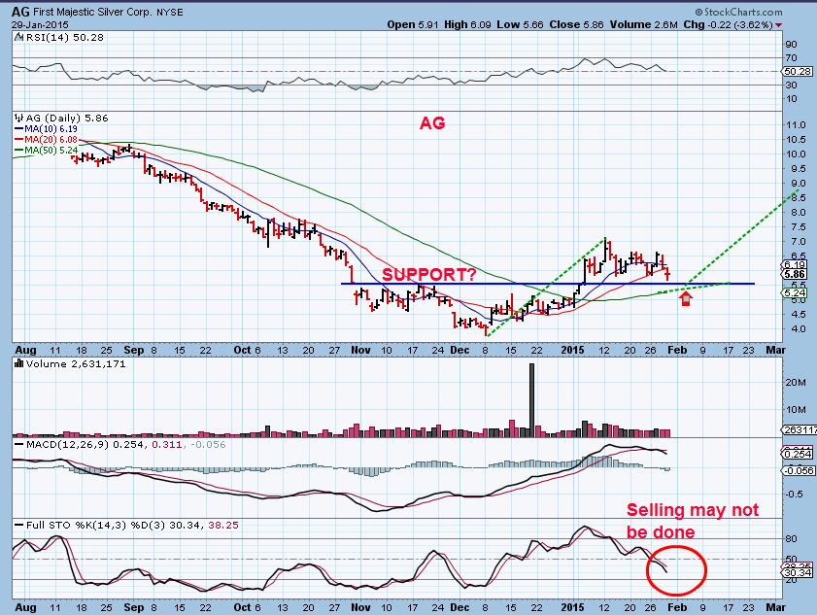Click Nov on the date axis under price panel

tap(360, 350)
